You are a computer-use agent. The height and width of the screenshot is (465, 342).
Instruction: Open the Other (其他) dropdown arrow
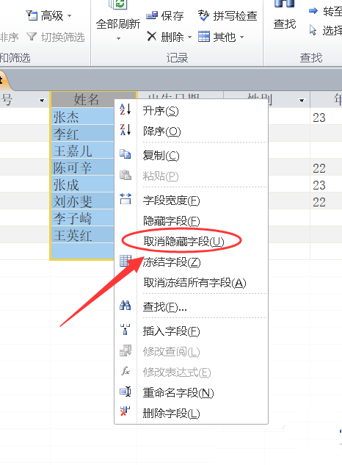coord(241,37)
